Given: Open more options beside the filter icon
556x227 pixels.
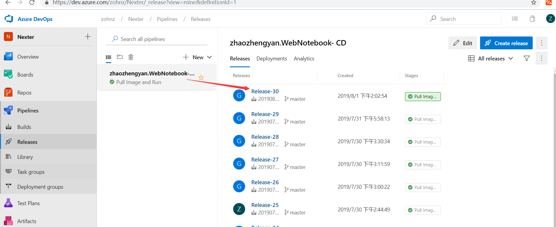Looking at the screenshot, I should coord(542,59).
